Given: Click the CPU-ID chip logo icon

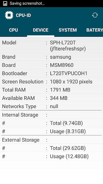Looking at the screenshot, I should pos(9,15).
